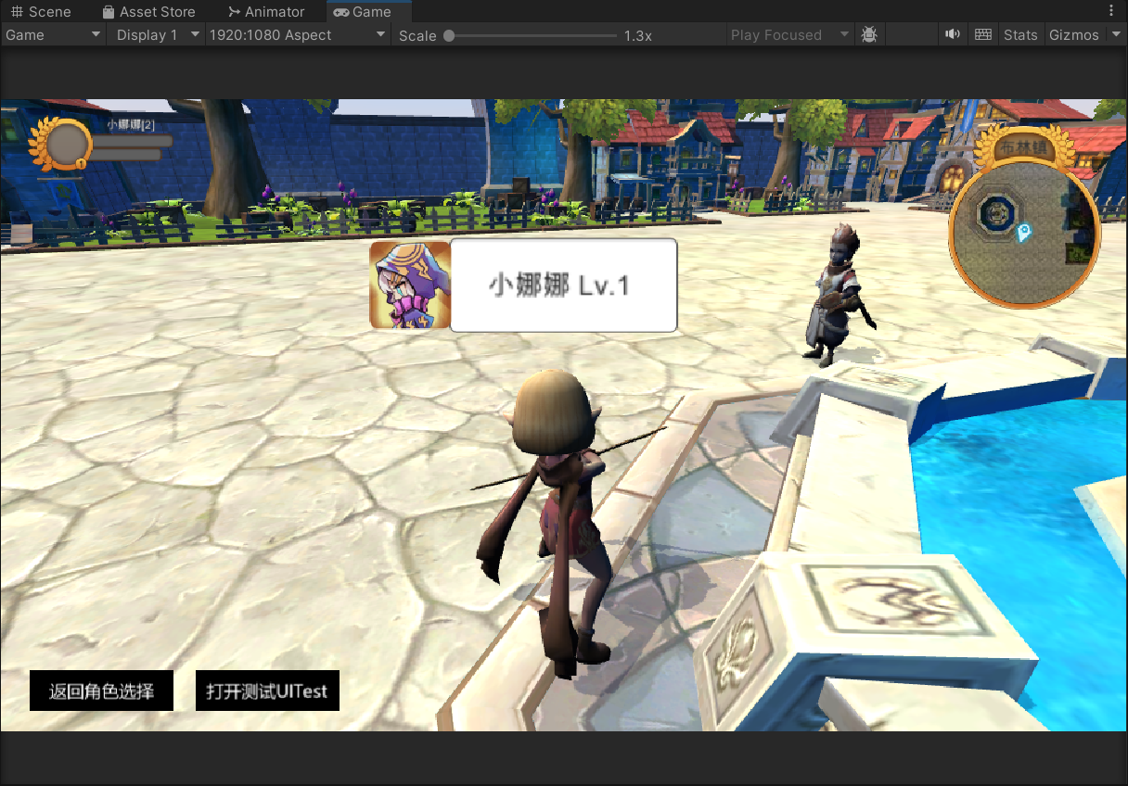Open the 1920:1080 Aspect dropdown
Image resolution: width=1128 pixels, height=786 pixels.
(297, 35)
